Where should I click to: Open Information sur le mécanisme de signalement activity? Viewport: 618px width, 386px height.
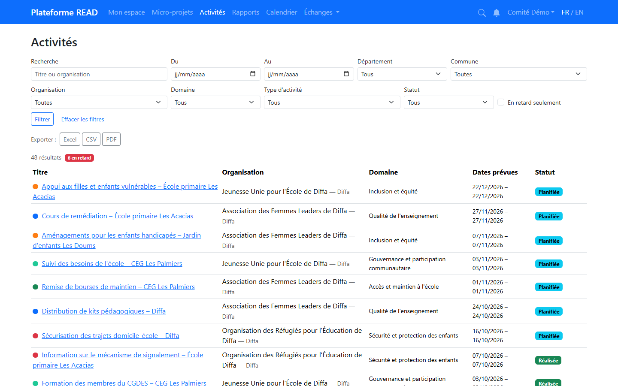coord(118,360)
